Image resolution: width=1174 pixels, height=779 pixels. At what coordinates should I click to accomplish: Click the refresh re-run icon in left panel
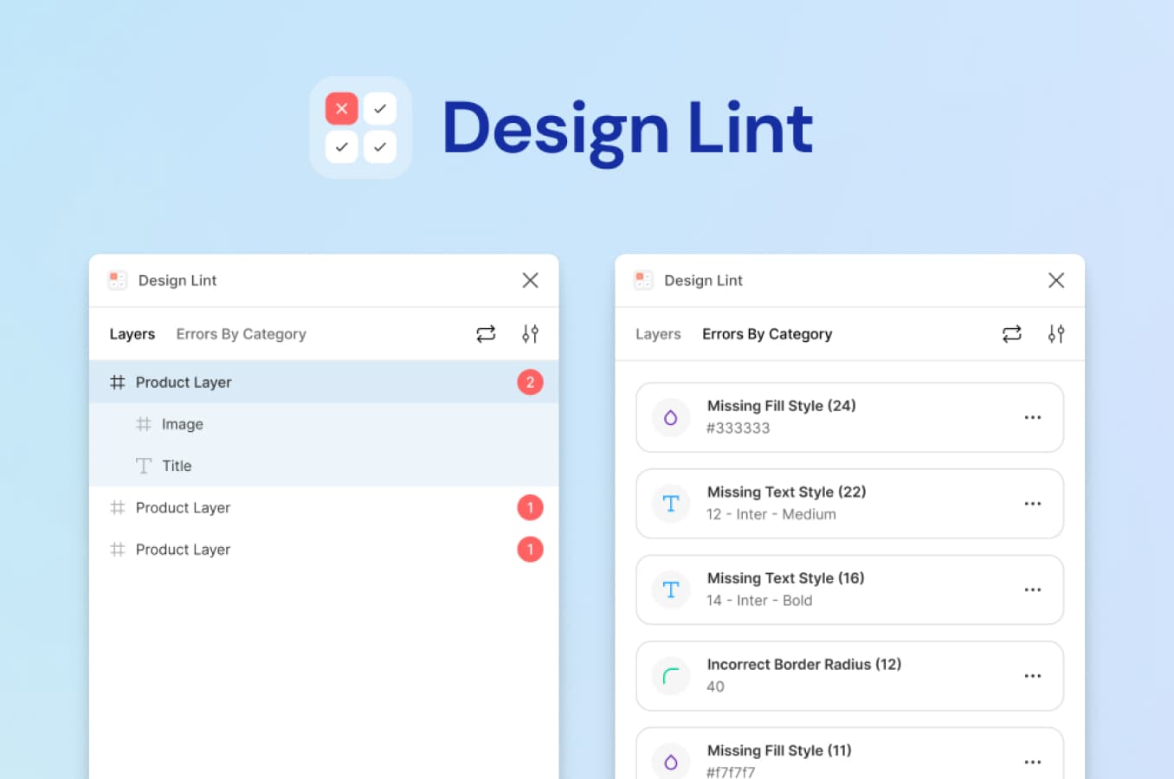pyautogui.click(x=486, y=333)
